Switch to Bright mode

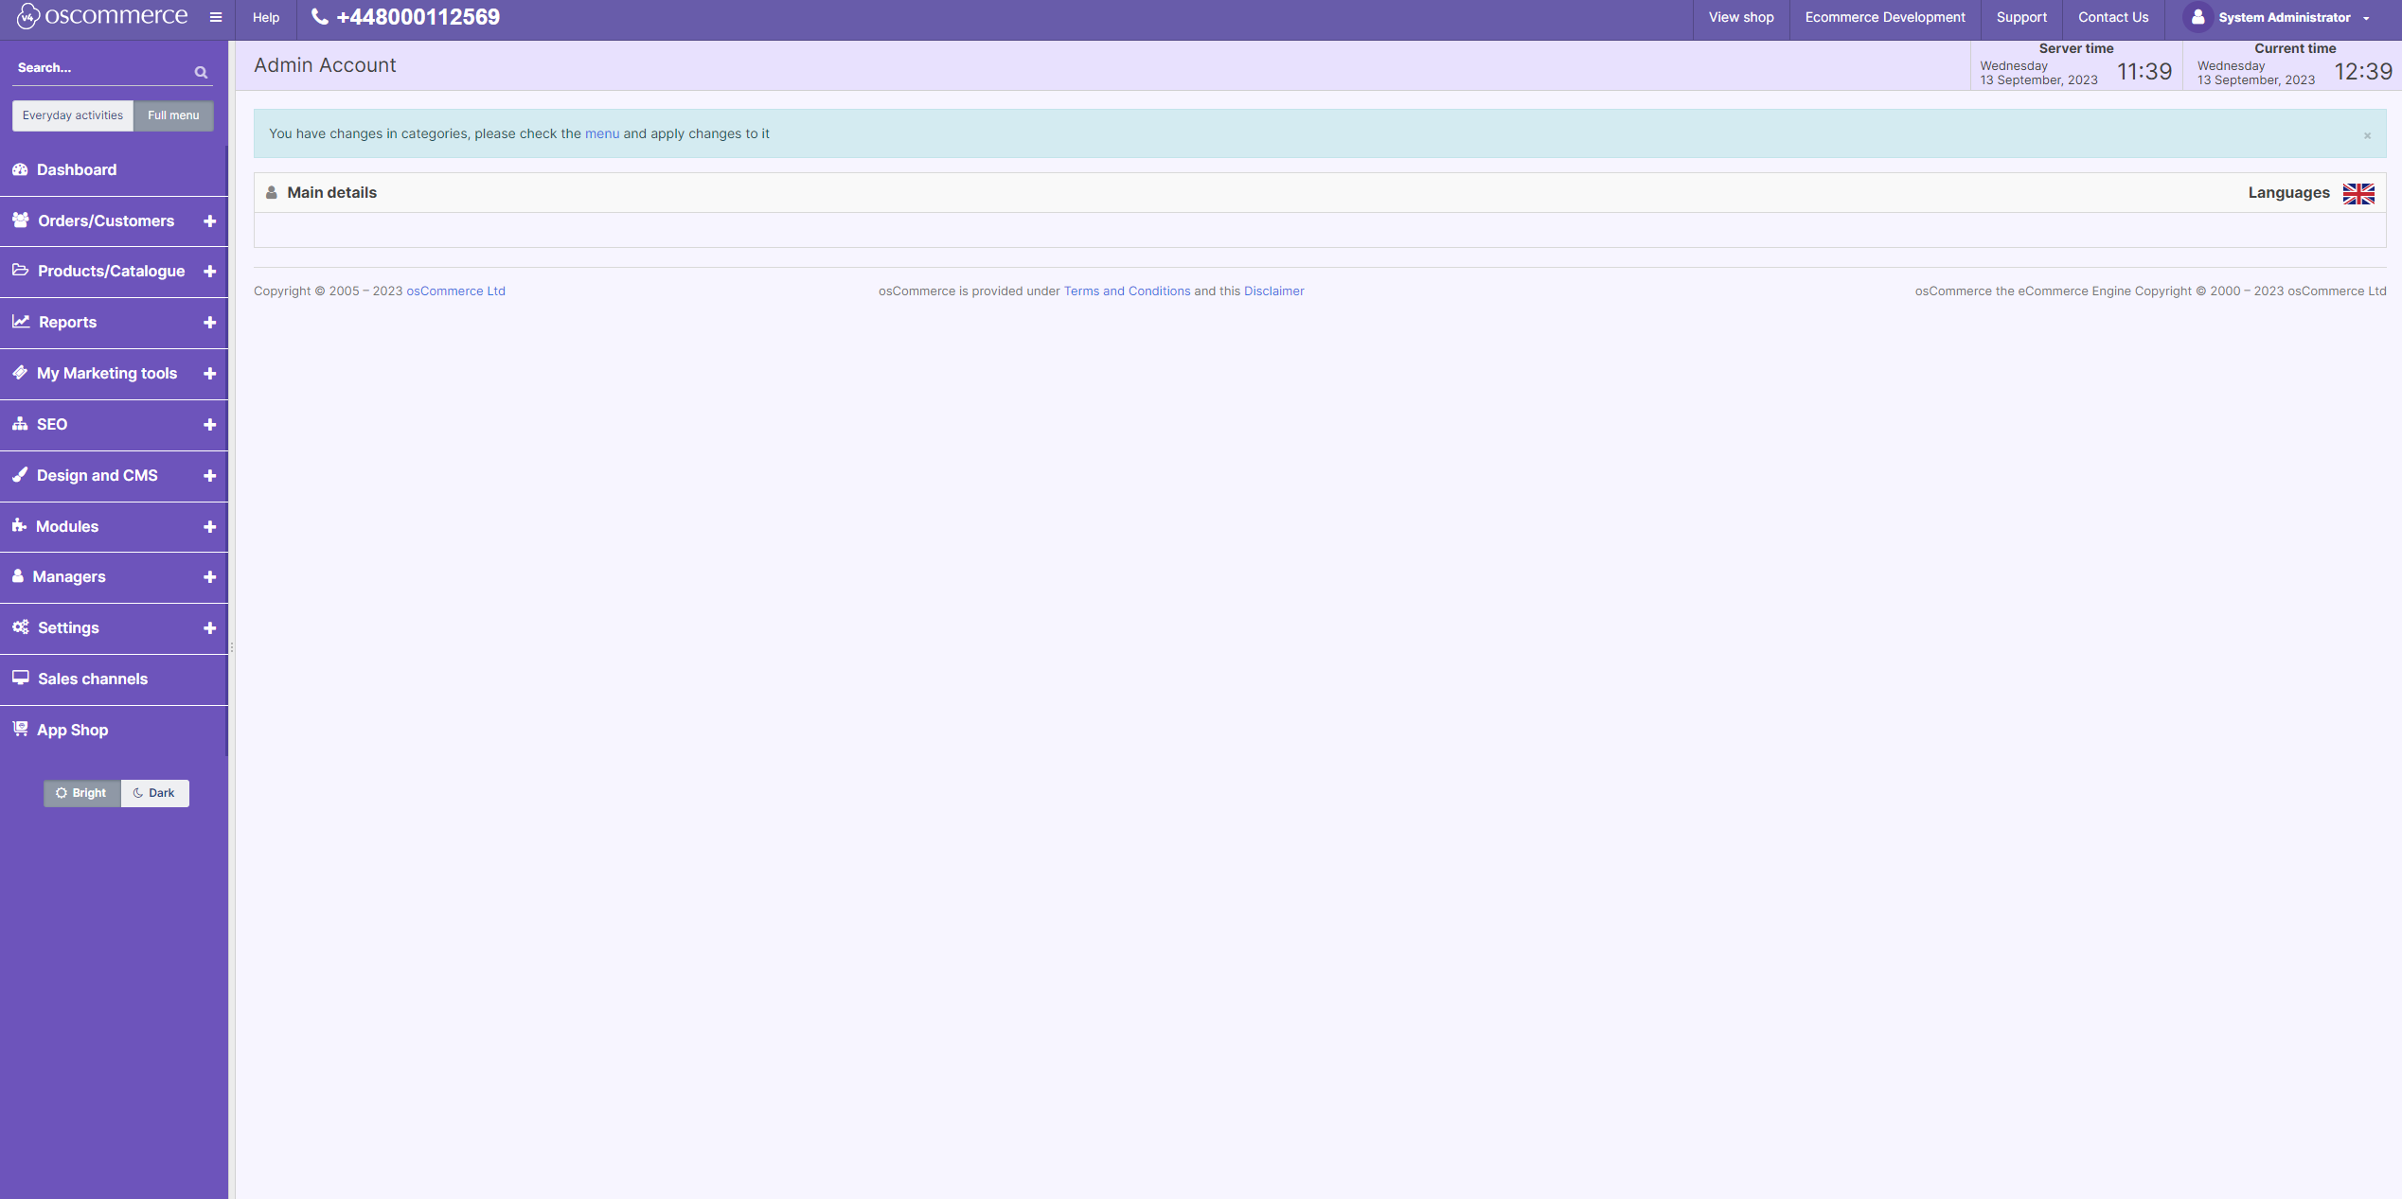(x=81, y=793)
